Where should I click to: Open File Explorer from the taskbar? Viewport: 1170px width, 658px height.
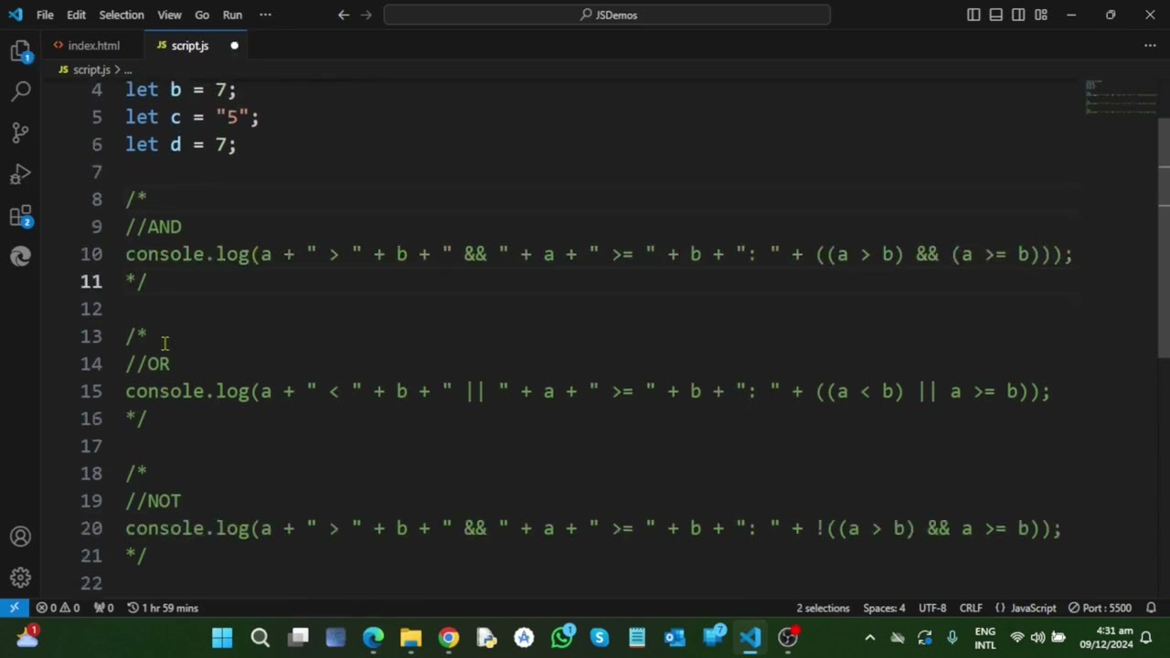point(410,637)
